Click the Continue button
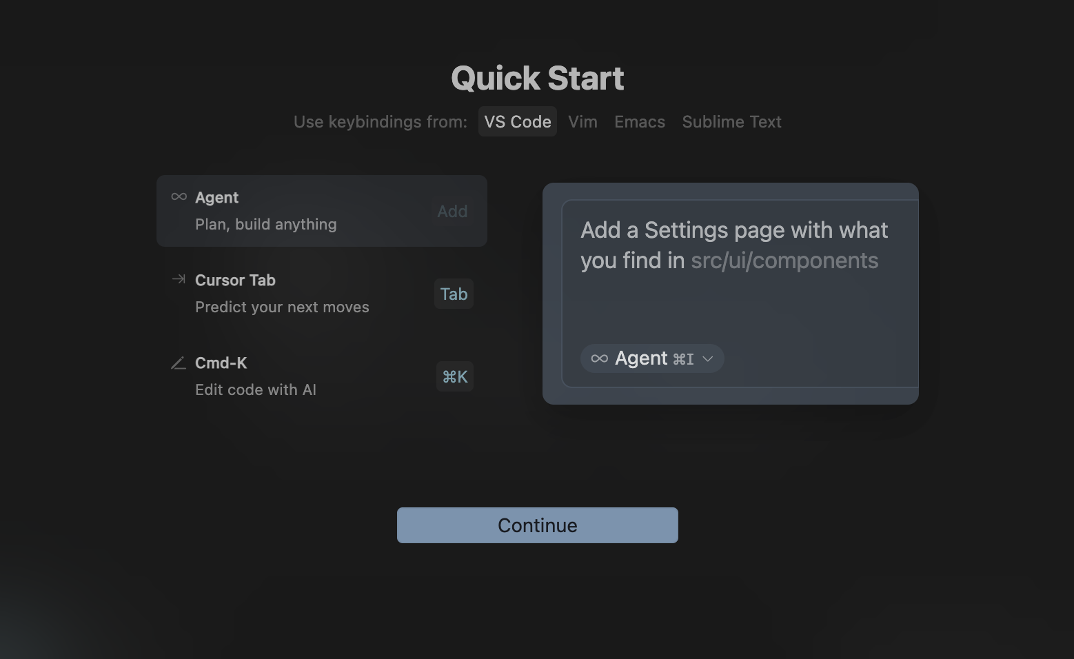This screenshot has width=1074, height=659. pyautogui.click(x=538, y=525)
